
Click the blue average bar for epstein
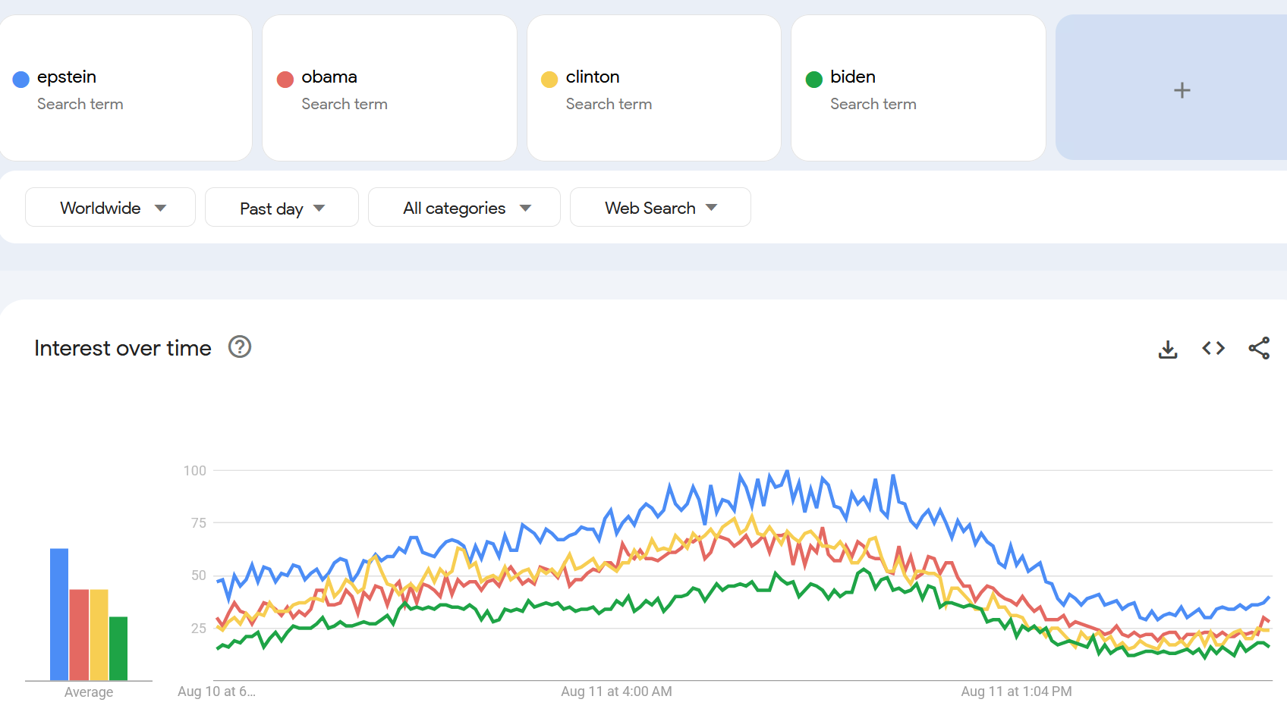59,614
